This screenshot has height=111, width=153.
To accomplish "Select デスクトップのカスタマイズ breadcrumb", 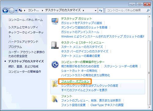I will click(63, 10).
